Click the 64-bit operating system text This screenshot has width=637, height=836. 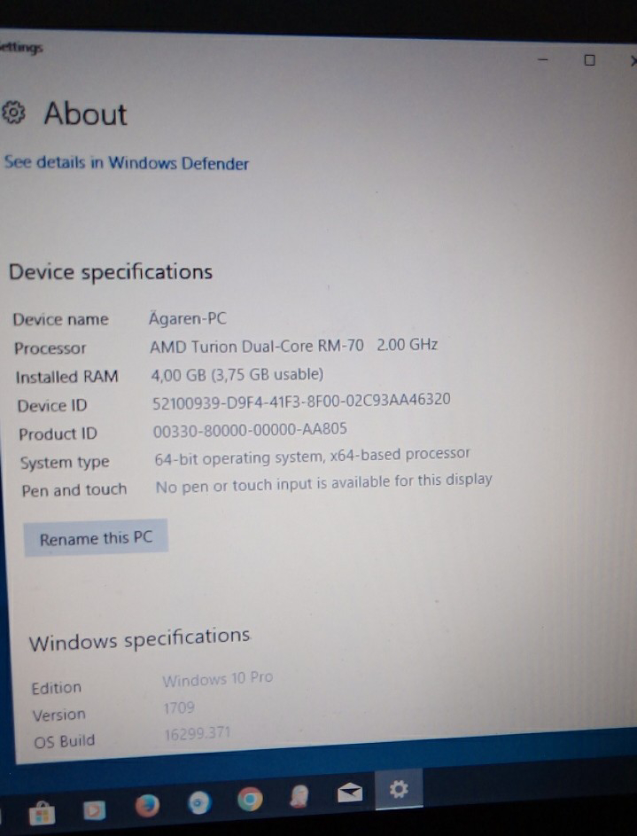[312, 457]
